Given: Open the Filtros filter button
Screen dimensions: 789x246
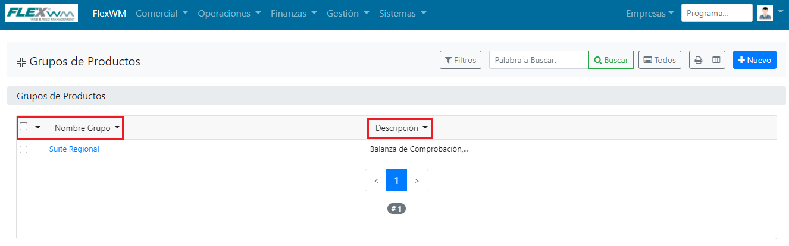Looking at the screenshot, I should 461,60.
